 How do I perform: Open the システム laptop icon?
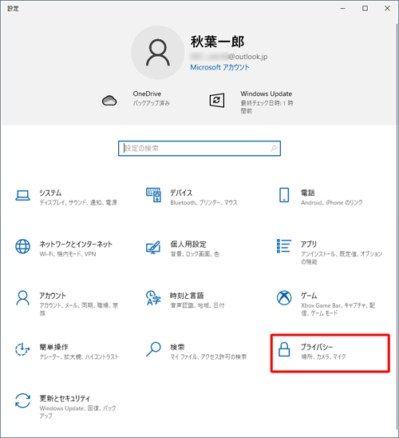[x=22, y=195]
